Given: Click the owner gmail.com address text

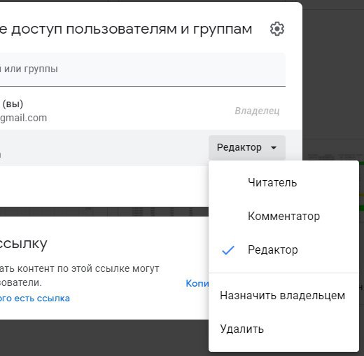Looking at the screenshot, I should [23, 118].
